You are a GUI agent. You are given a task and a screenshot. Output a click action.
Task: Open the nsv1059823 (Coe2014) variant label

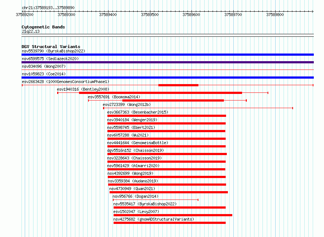44,74
